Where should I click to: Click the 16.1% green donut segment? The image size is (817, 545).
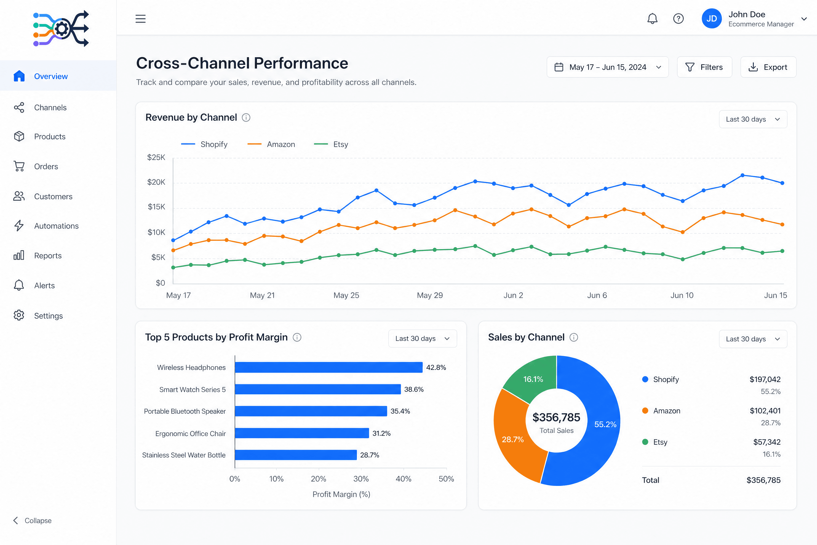(533, 379)
